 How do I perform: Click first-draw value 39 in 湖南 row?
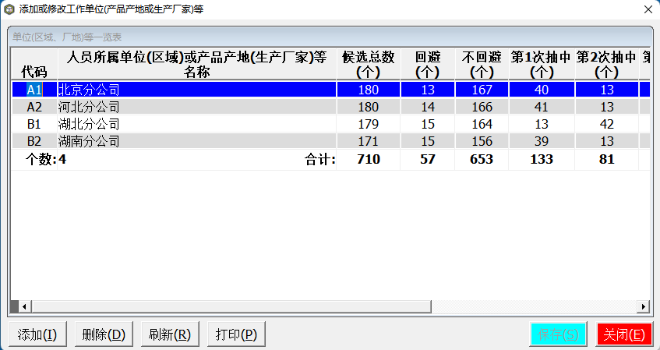542,141
